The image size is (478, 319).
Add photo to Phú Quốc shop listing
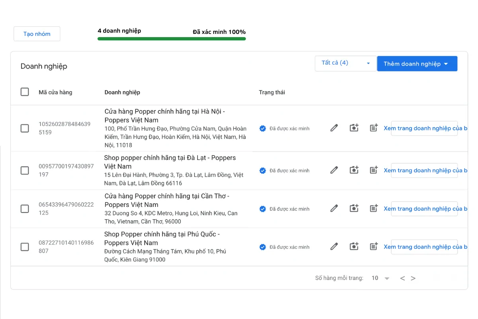click(354, 247)
